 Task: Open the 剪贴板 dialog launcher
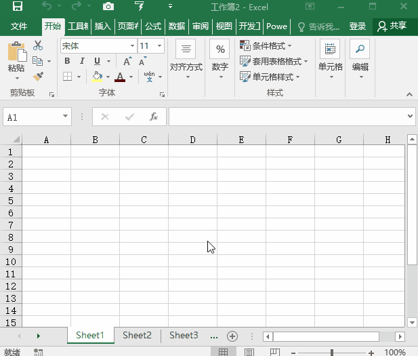51,94
